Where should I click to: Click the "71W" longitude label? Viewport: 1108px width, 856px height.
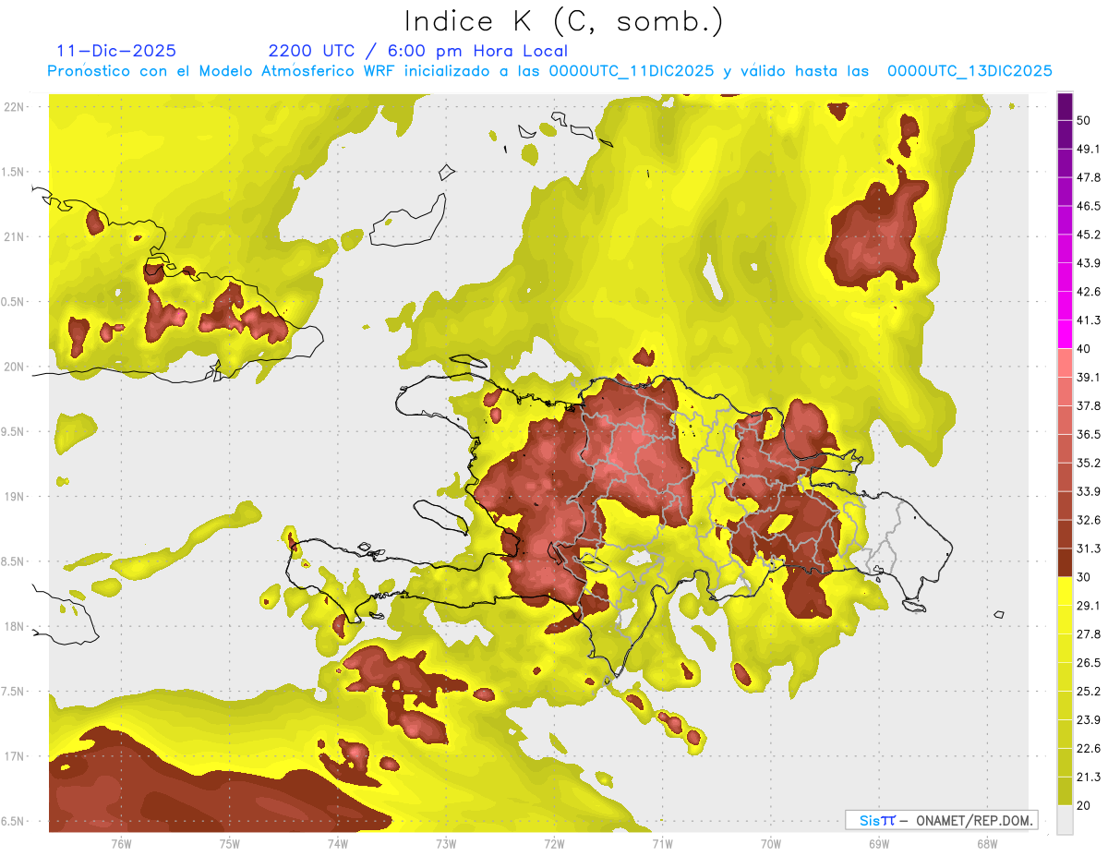tap(662, 844)
